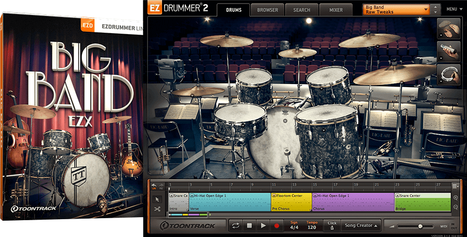
Task: Switch to the BROWSER tab
Action: click(x=267, y=10)
